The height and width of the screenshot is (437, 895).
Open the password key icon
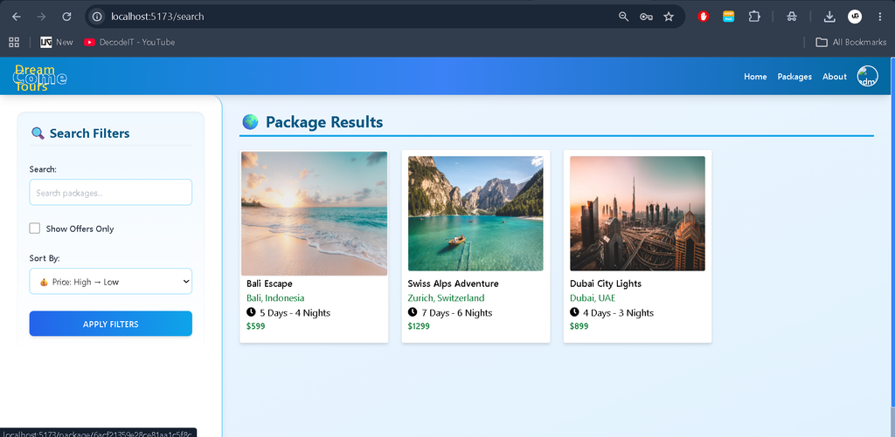646,17
